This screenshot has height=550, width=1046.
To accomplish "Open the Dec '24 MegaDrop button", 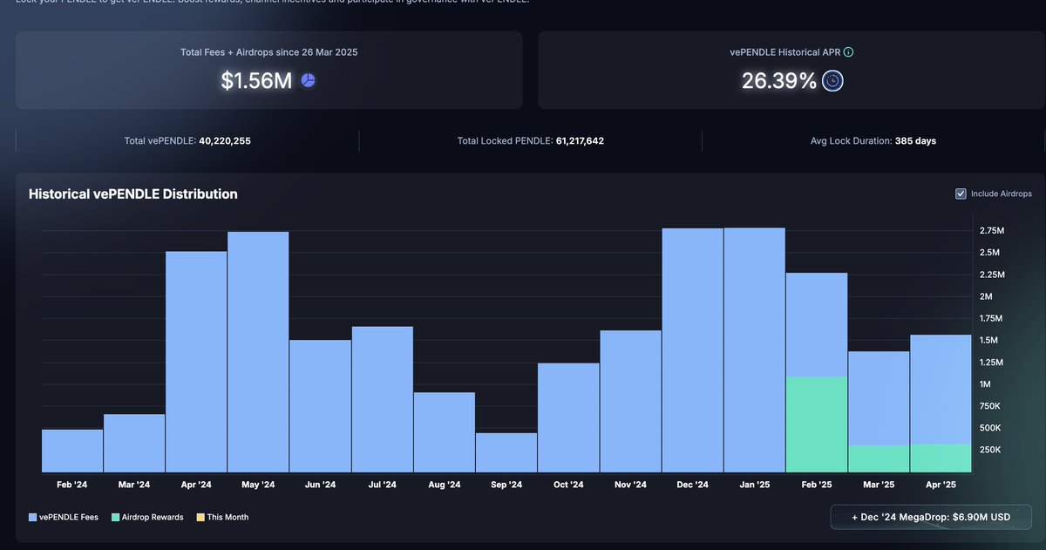I will [931, 517].
